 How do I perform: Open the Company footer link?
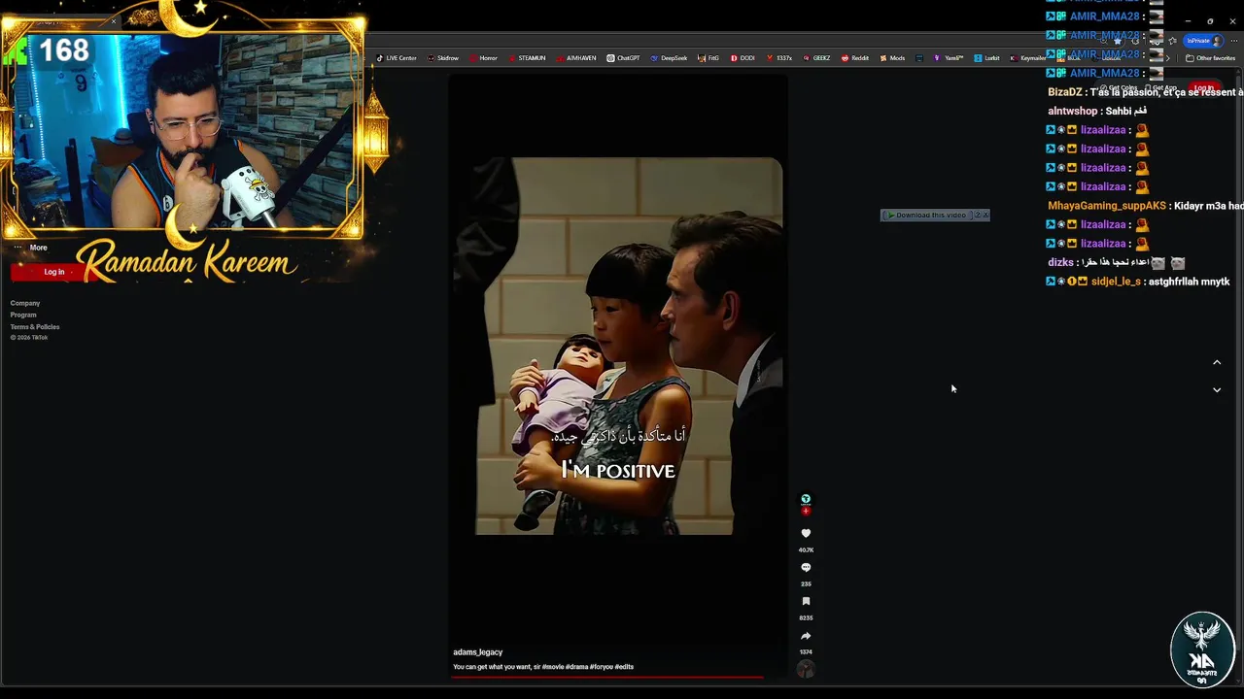click(25, 303)
